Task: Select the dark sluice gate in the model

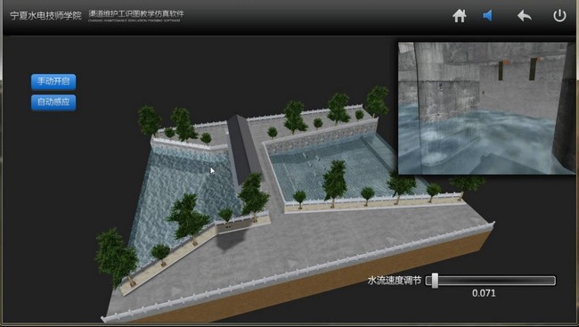Action: pyautogui.click(x=244, y=148)
